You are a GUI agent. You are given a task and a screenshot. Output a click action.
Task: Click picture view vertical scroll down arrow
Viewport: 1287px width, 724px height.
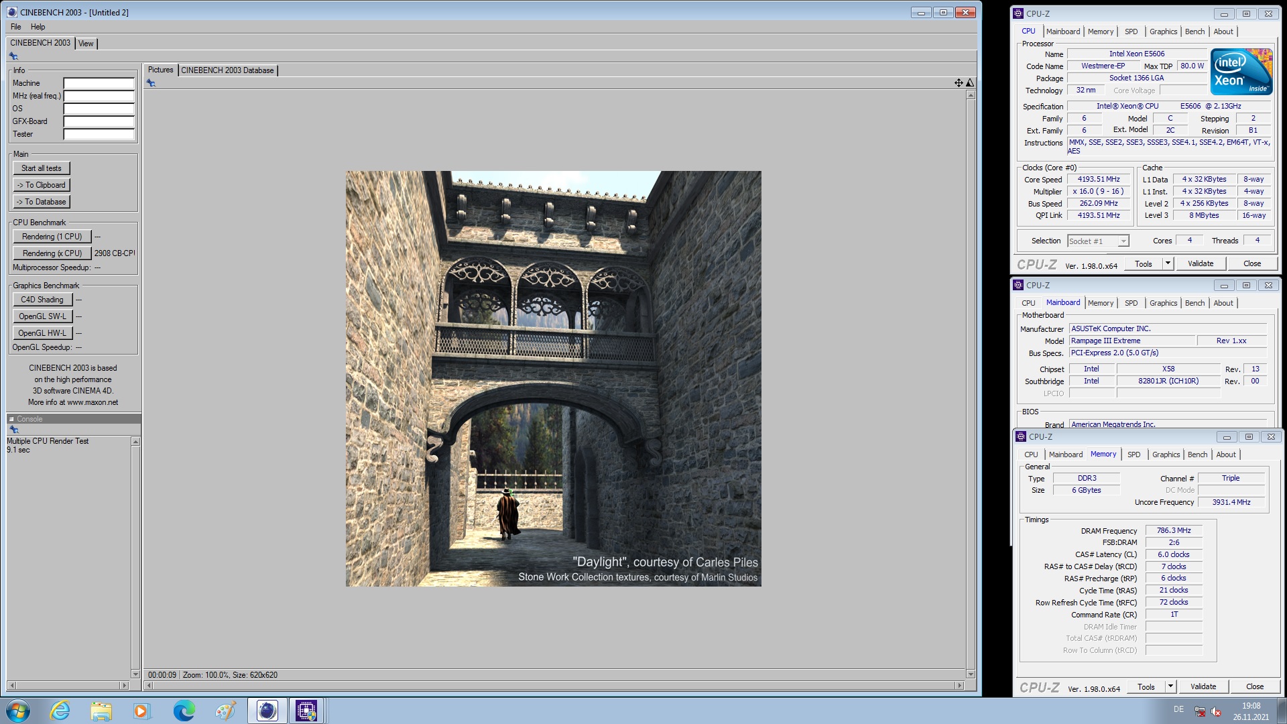point(971,674)
